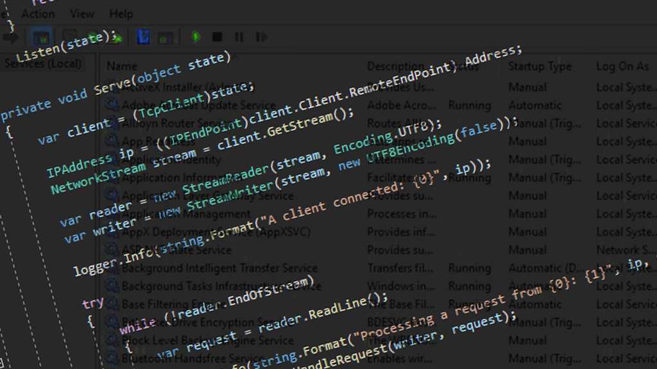The image size is (657, 369).
Task: Select Bluetooth Handsfree Service name
Action: coord(193,359)
